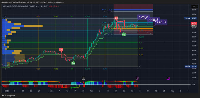Select the February Buy signal label

point(73,63)
